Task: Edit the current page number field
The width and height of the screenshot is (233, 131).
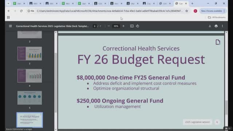Action: (x=95, y=26)
